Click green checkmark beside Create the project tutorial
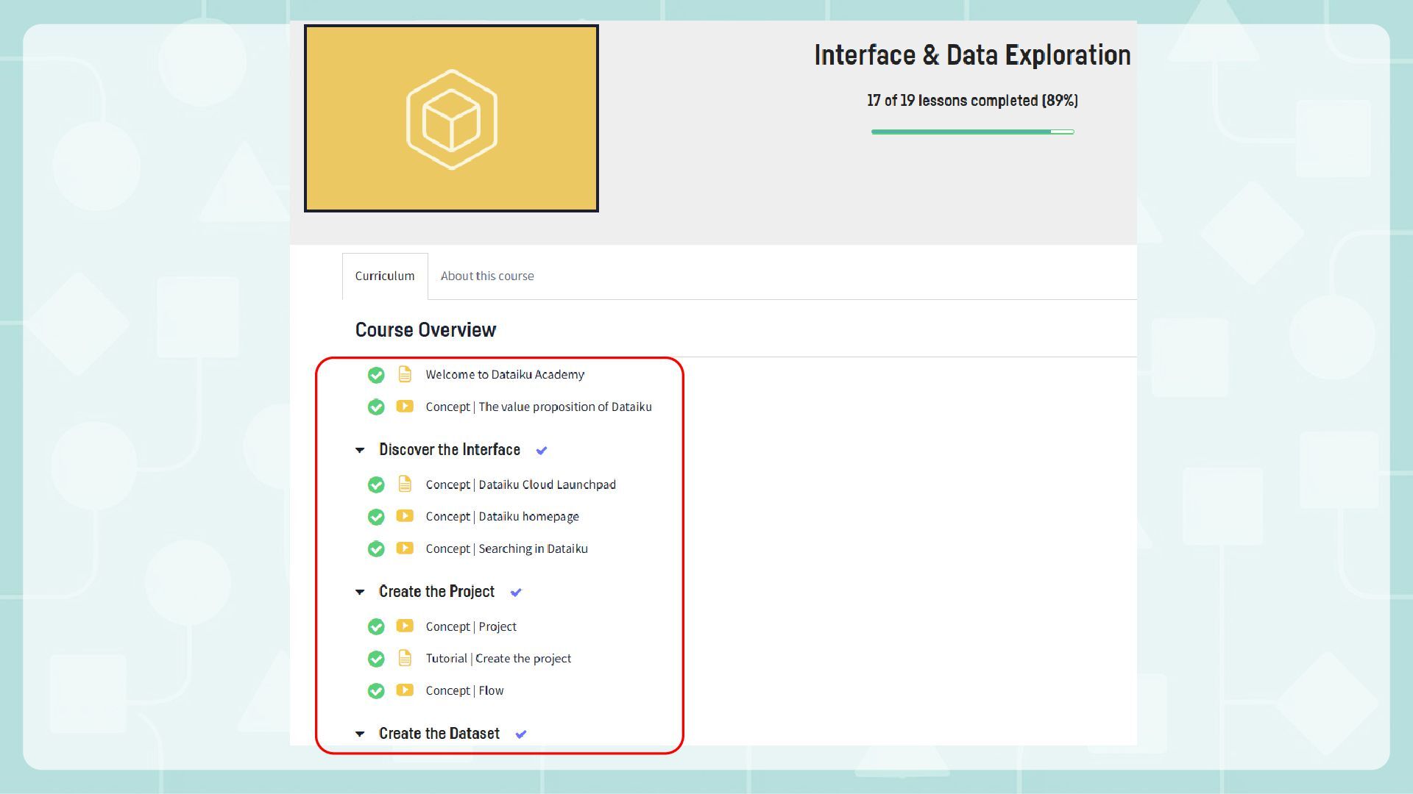The width and height of the screenshot is (1413, 794). 376,659
